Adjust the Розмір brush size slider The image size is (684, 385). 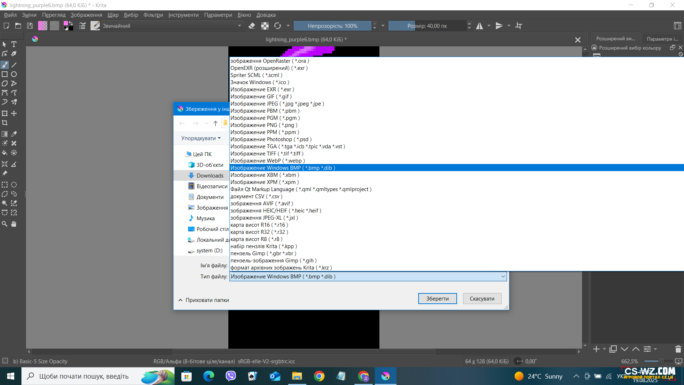[427, 26]
